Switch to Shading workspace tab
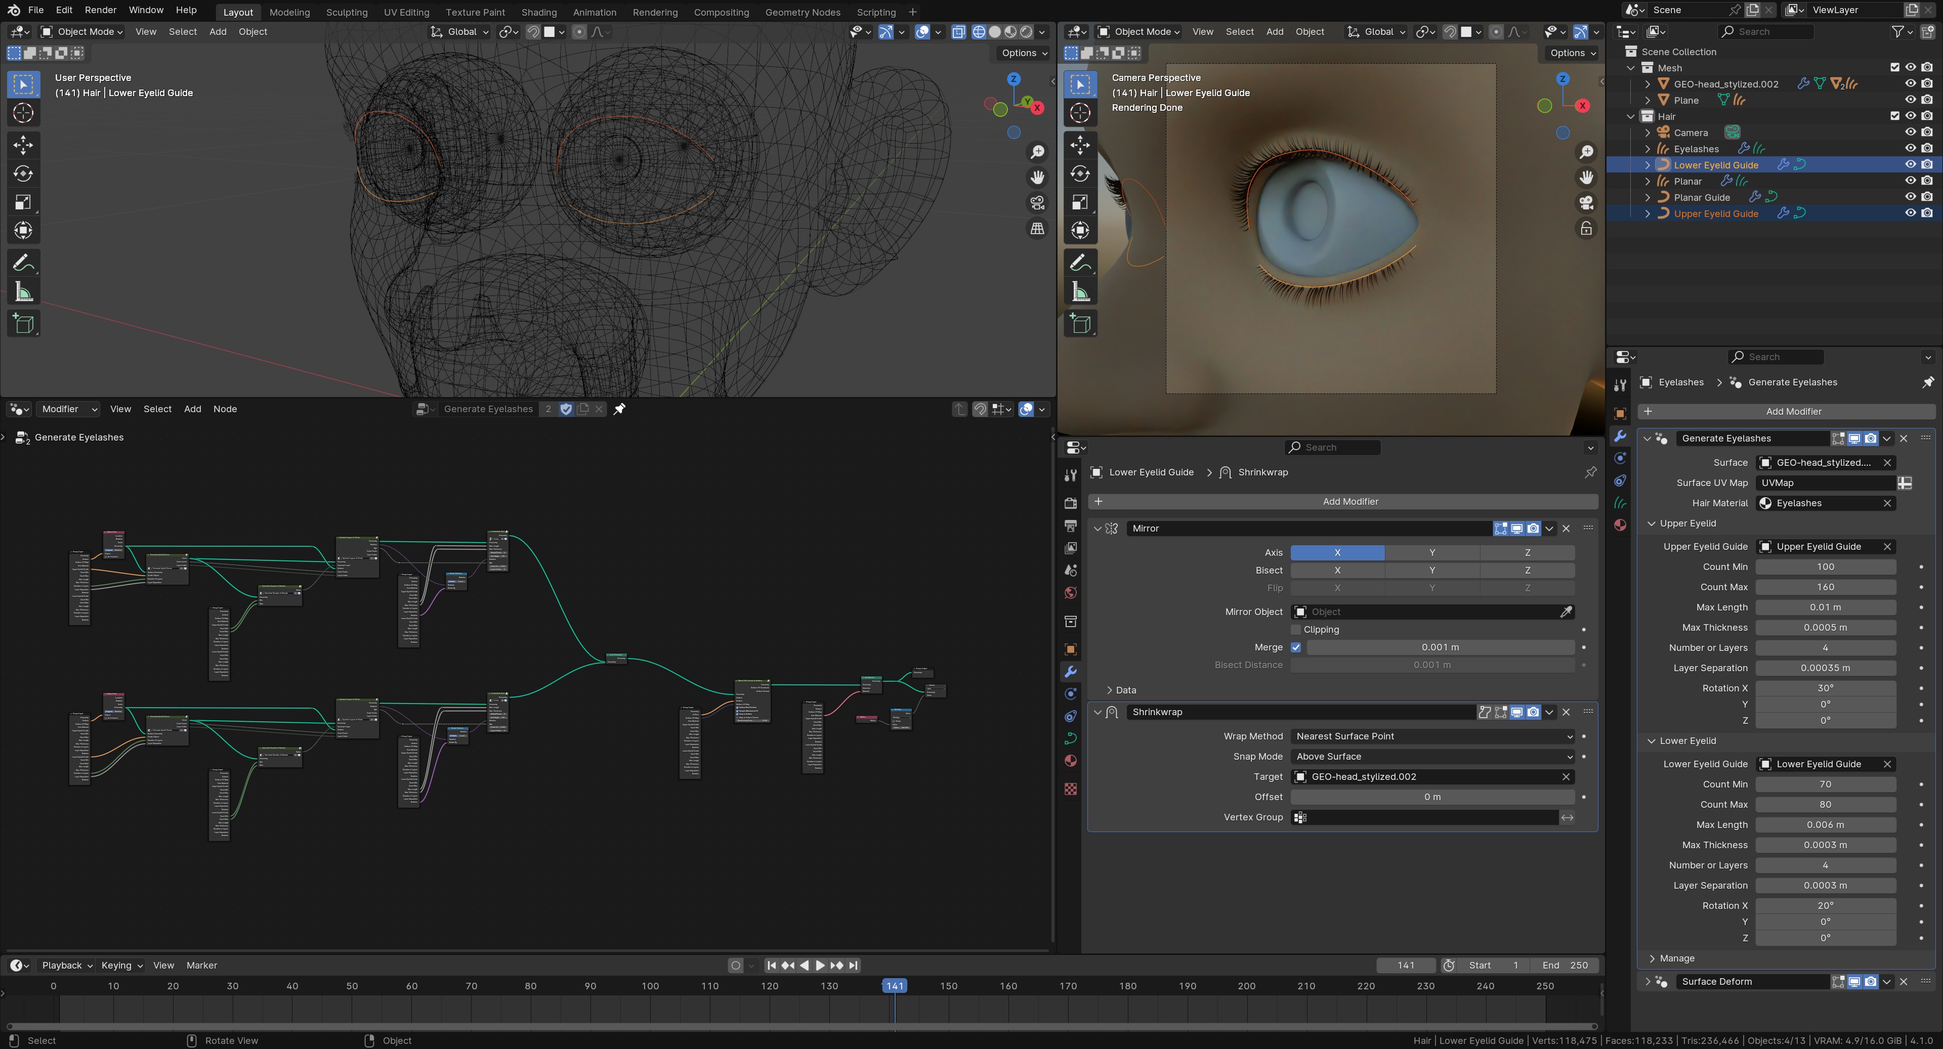 pyautogui.click(x=538, y=12)
